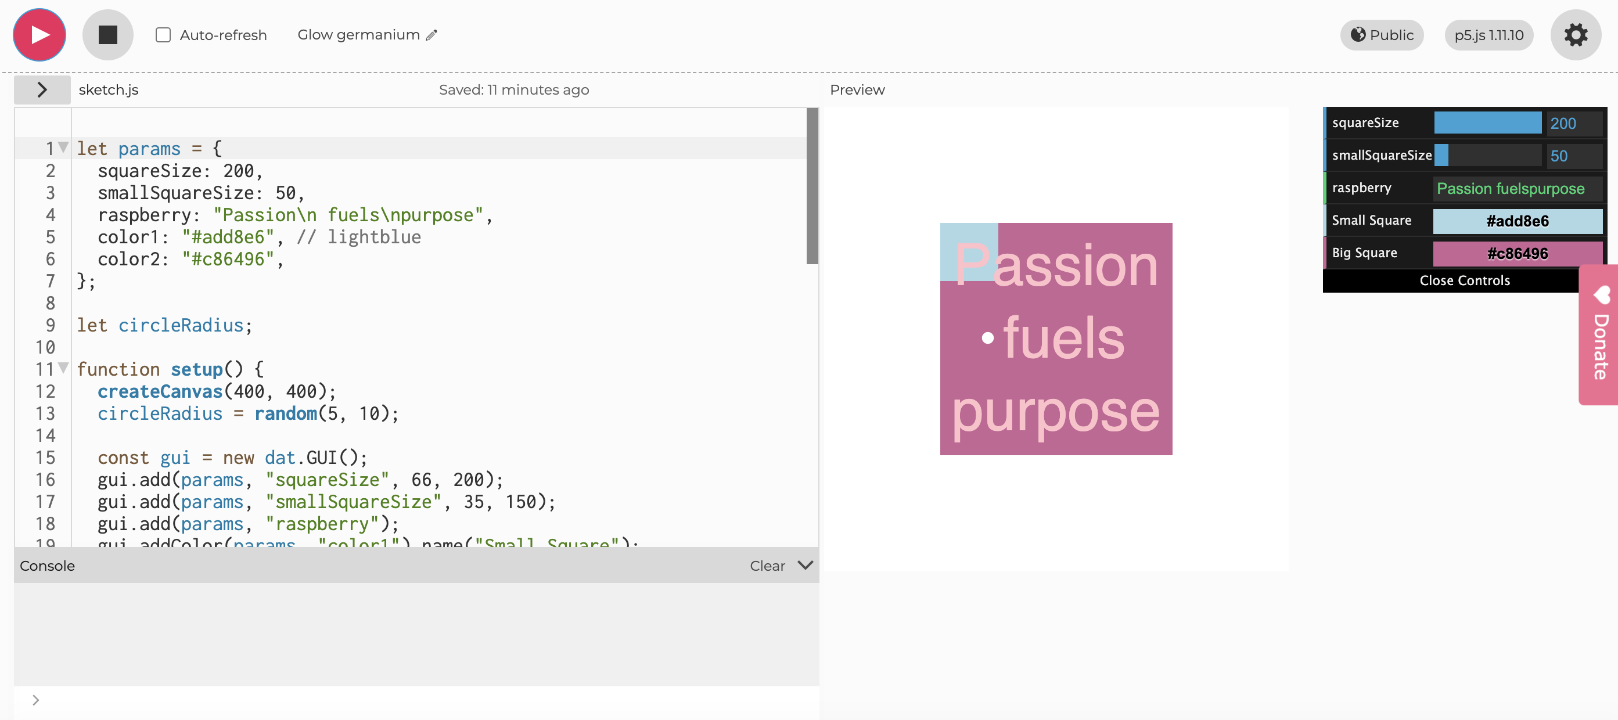Screen dimensions: 1618x720
Task: Click the smallSquareSize slider bar
Action: [1487, 156]
